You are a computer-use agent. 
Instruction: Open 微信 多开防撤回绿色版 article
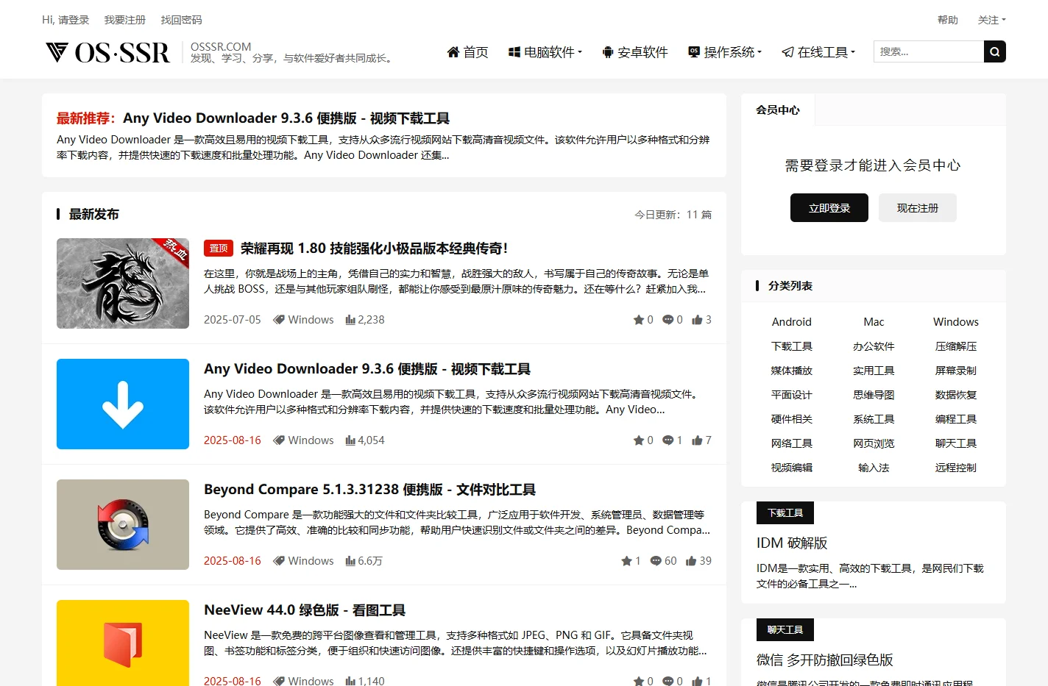pyautogui.click(x=824, y=660)
